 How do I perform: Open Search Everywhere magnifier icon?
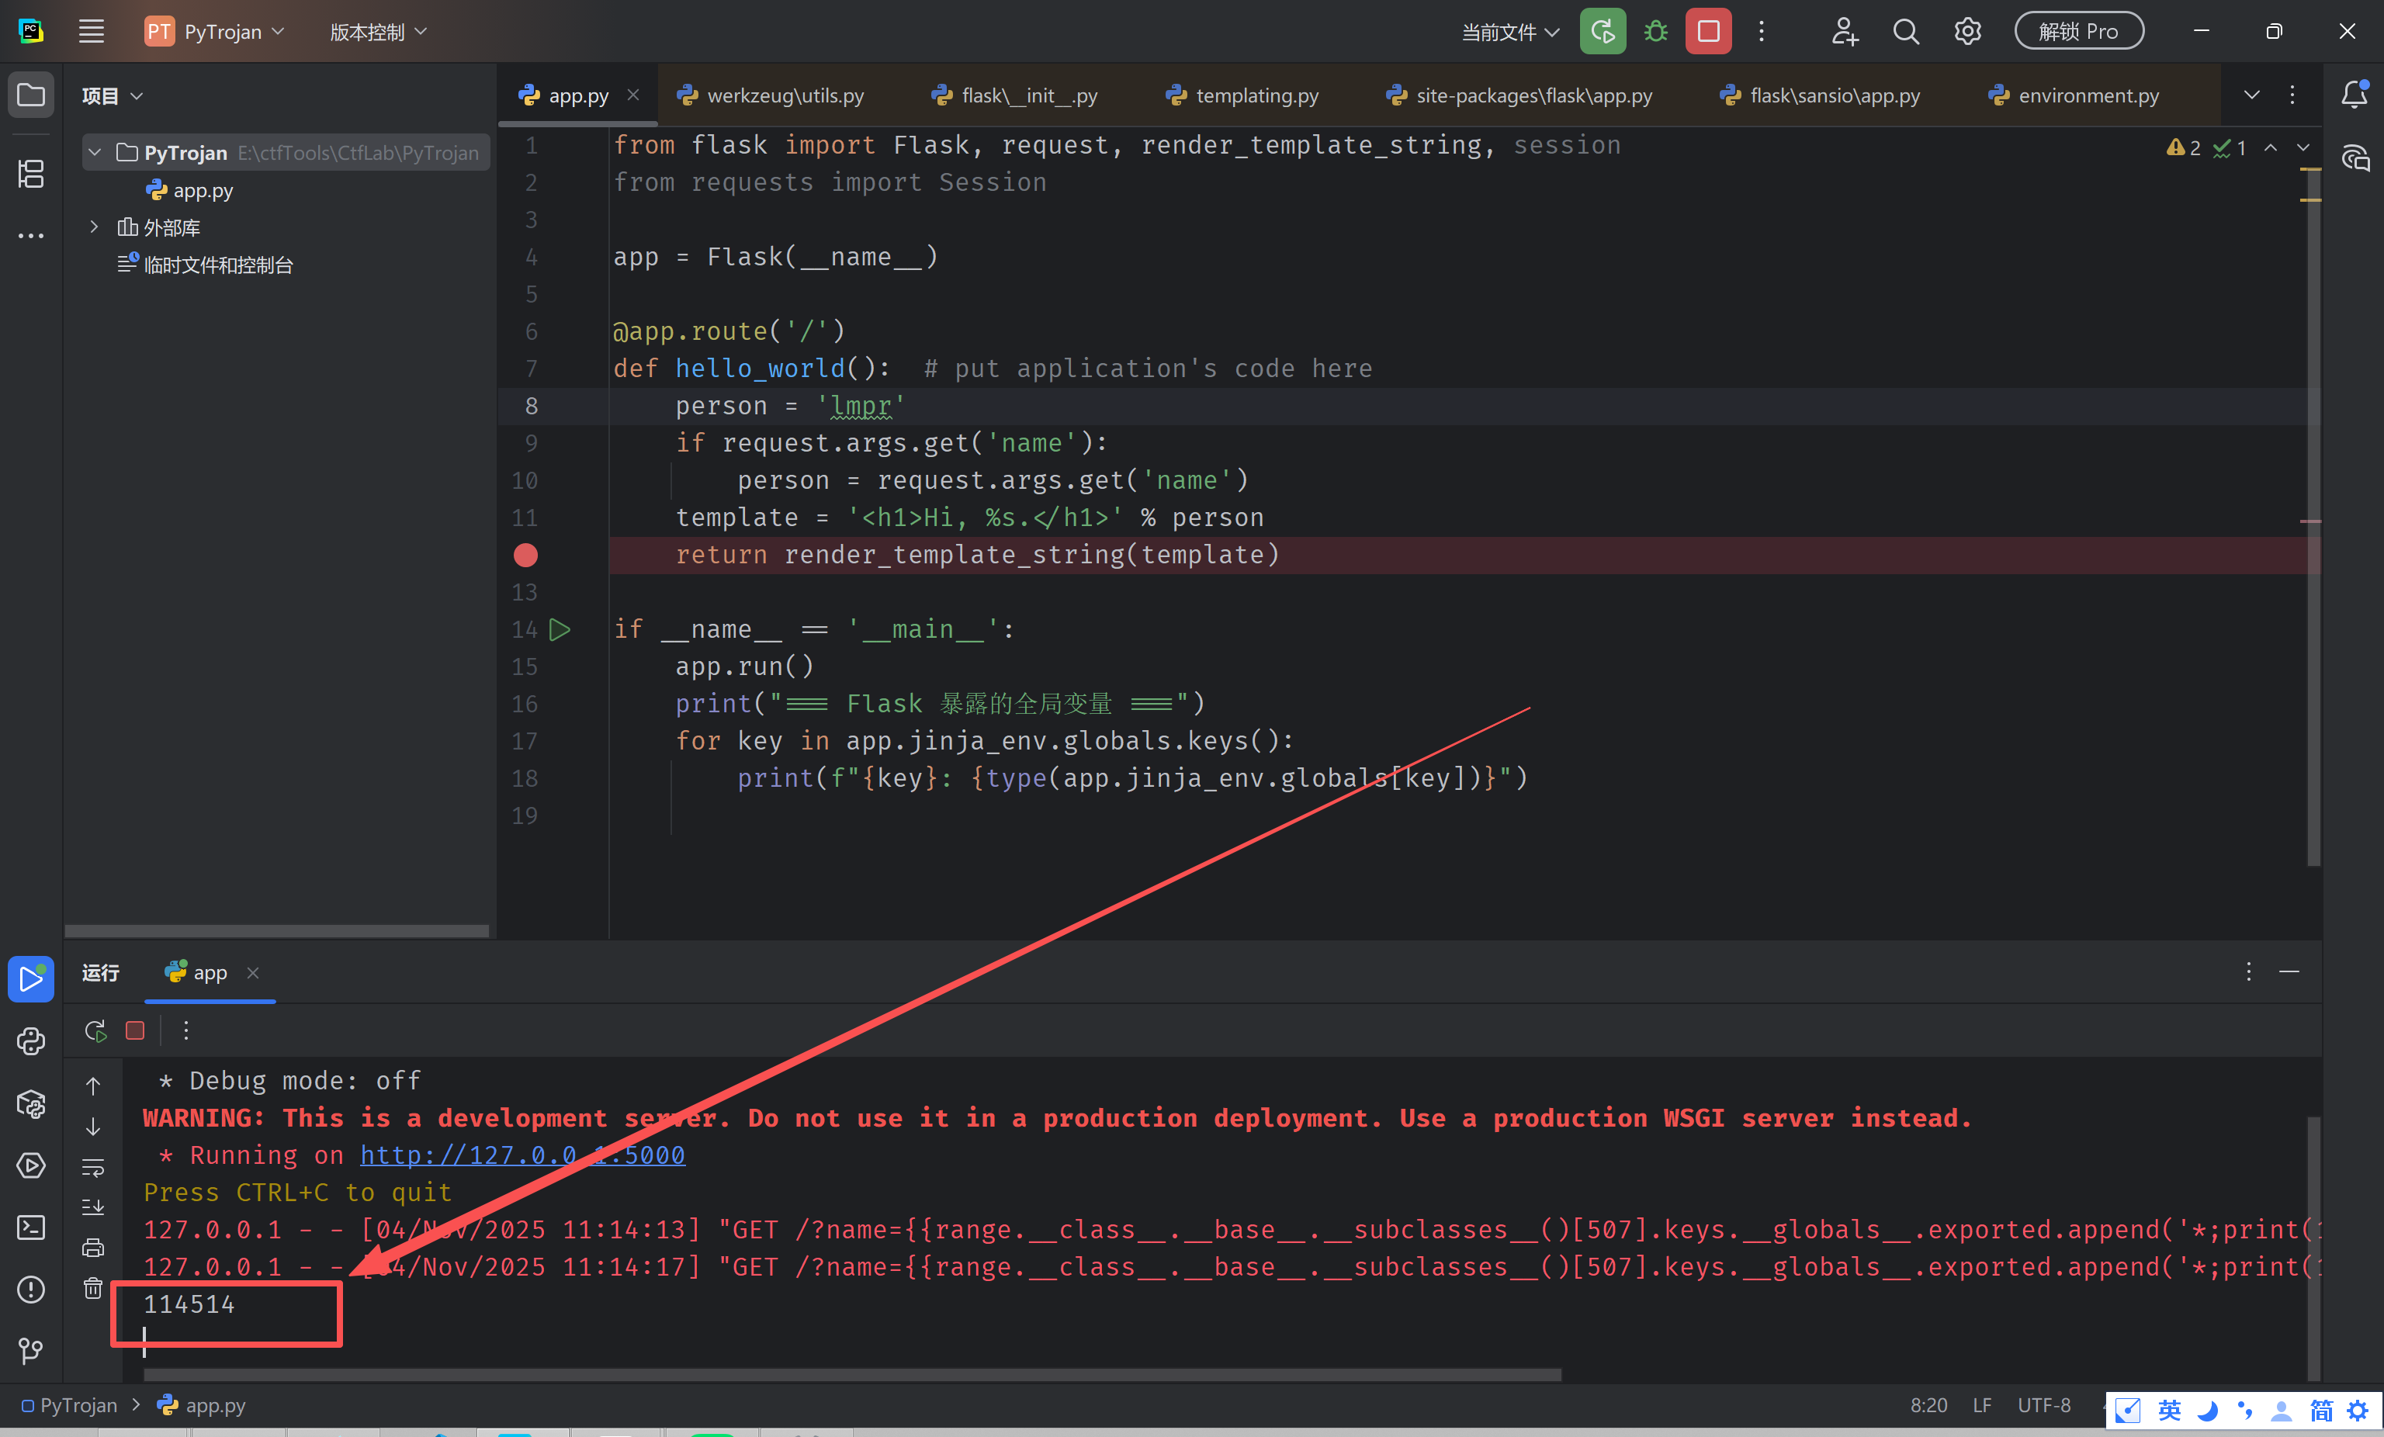[1905, 32]
